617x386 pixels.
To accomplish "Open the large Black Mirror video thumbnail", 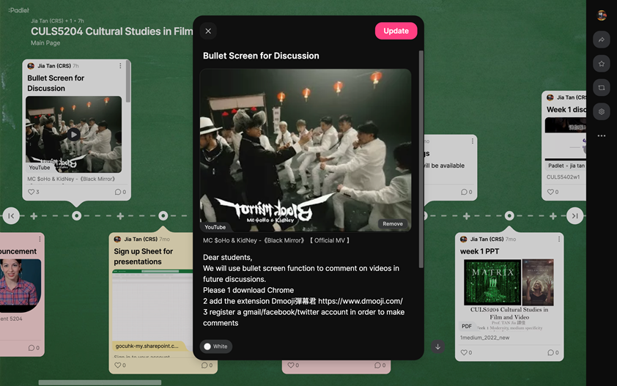I will pyautogui.click(x=306, y=150).
